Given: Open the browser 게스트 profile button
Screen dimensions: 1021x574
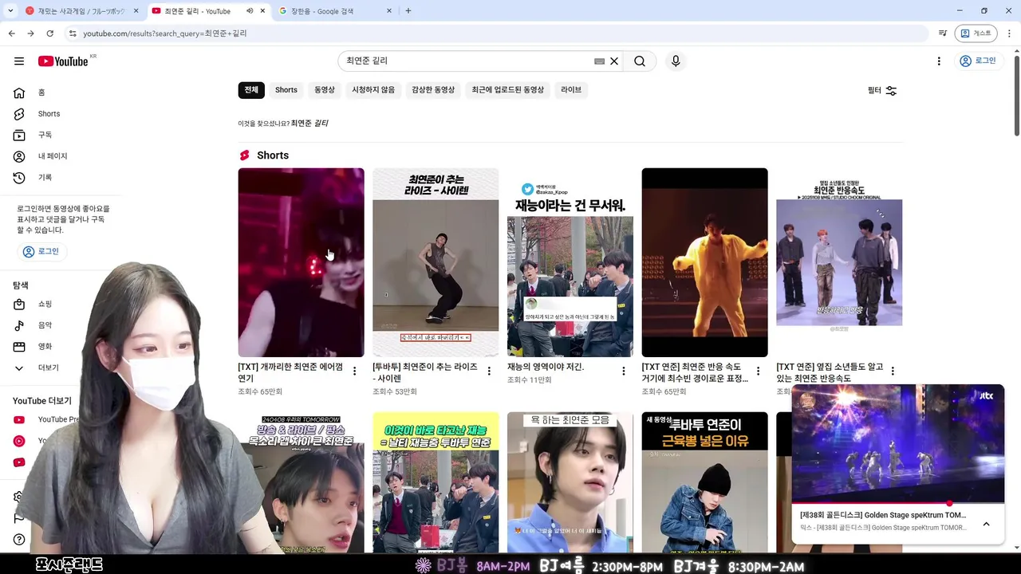Looking at the screenshot, I should 976,33.
